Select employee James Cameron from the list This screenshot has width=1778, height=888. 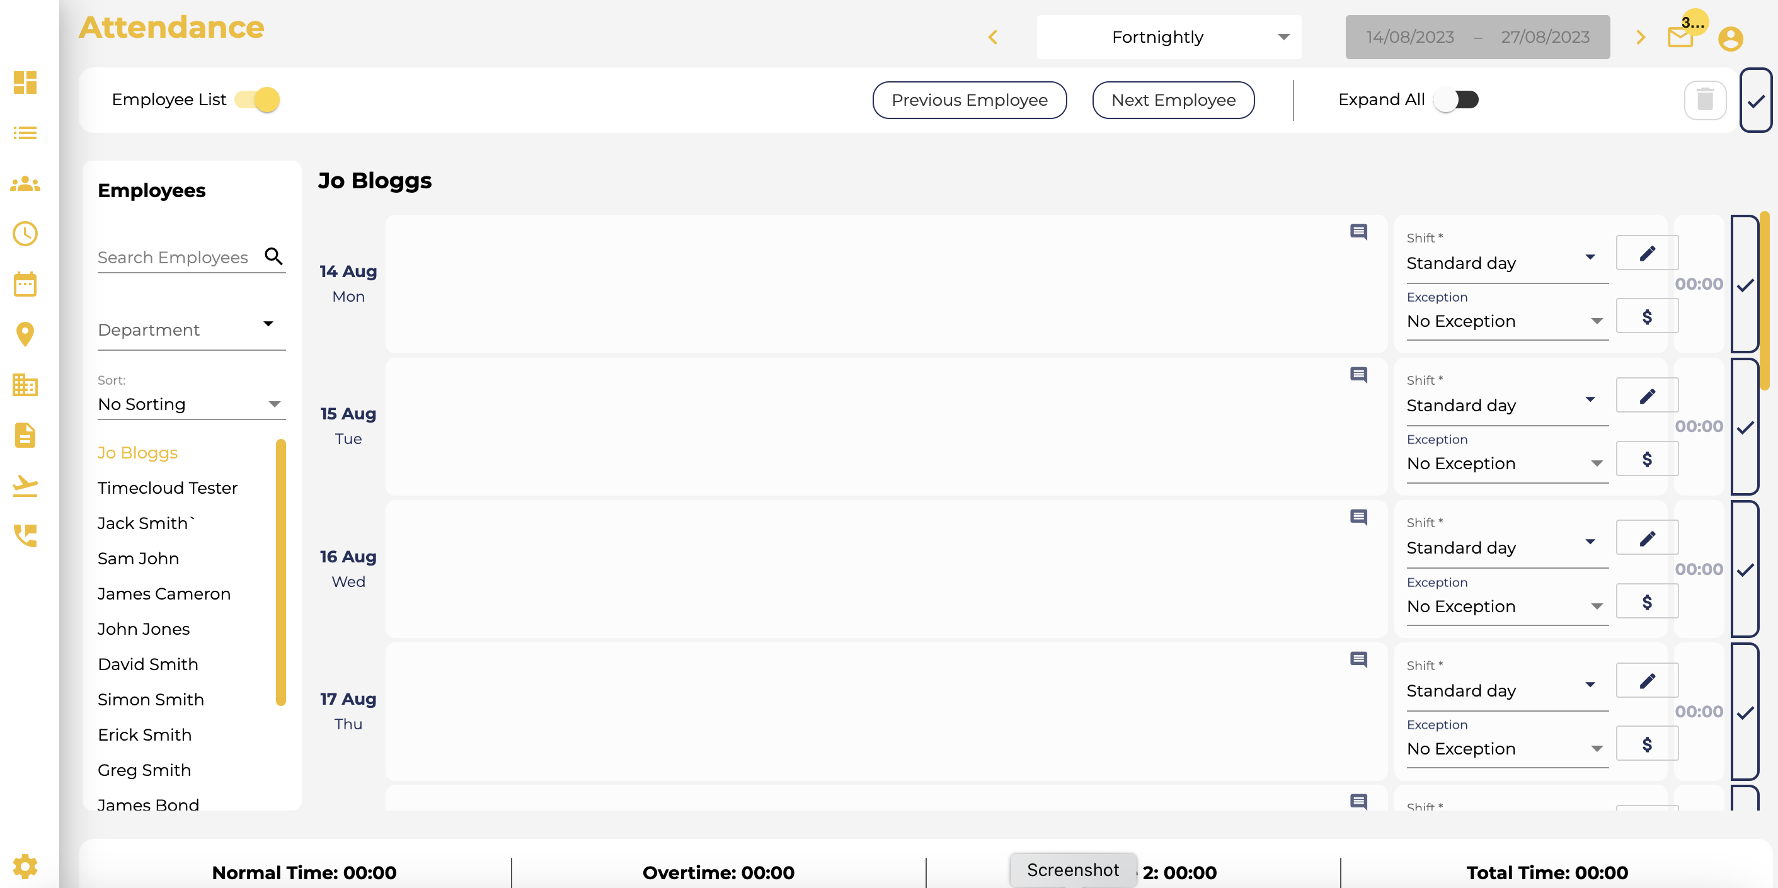(x=164, y=593)
